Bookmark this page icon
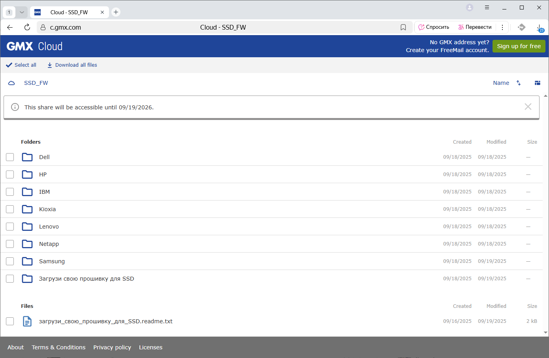 coord(403,27)
